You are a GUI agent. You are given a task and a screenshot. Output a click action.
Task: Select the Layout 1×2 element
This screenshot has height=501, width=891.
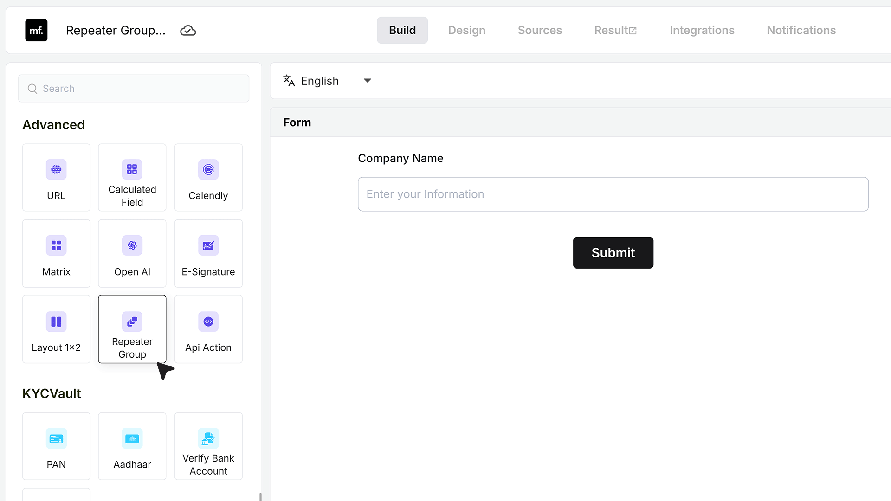coord(56,329)
